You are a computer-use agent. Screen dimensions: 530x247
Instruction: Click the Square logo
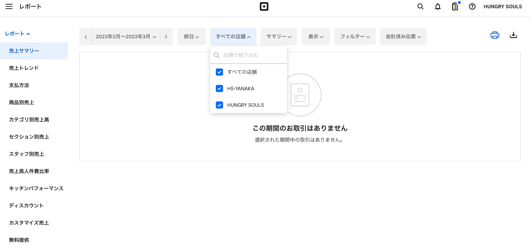[x=265, y=6]
